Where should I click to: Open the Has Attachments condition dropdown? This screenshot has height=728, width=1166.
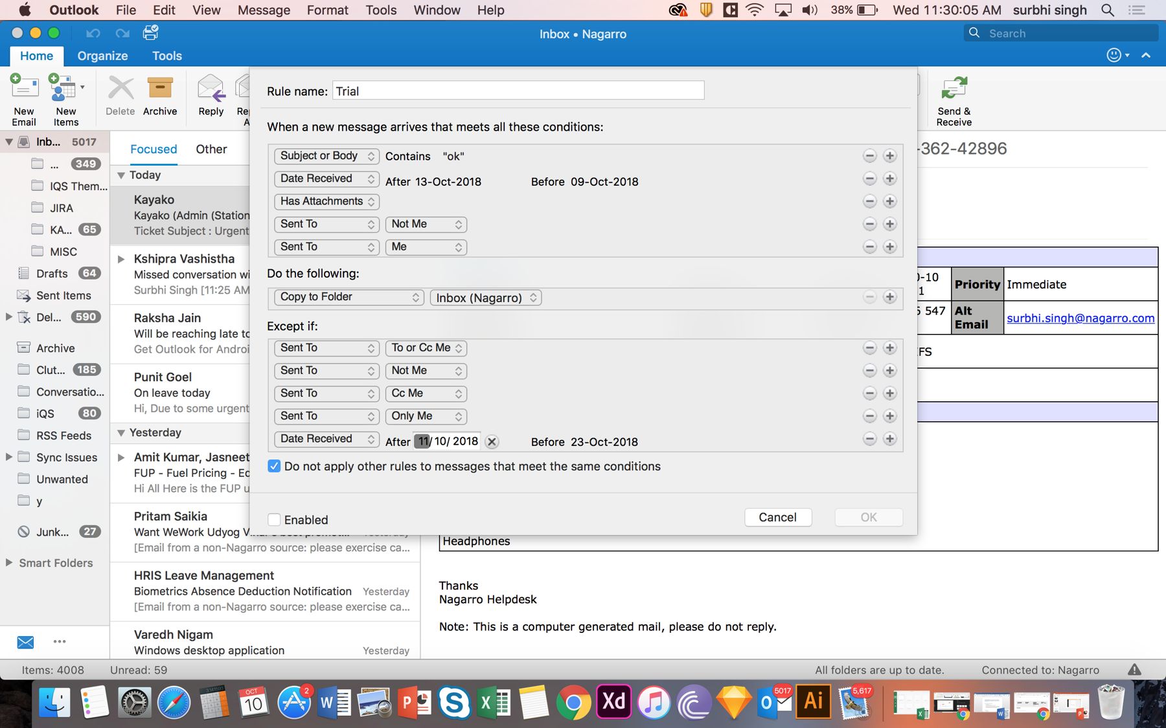click(x=326, y=201)
